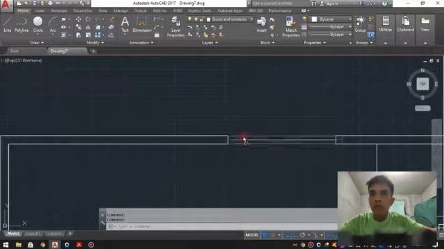444x249 pixels.
Task: Toggle ortho mode in status bar
Action: (x=295, y=235)
